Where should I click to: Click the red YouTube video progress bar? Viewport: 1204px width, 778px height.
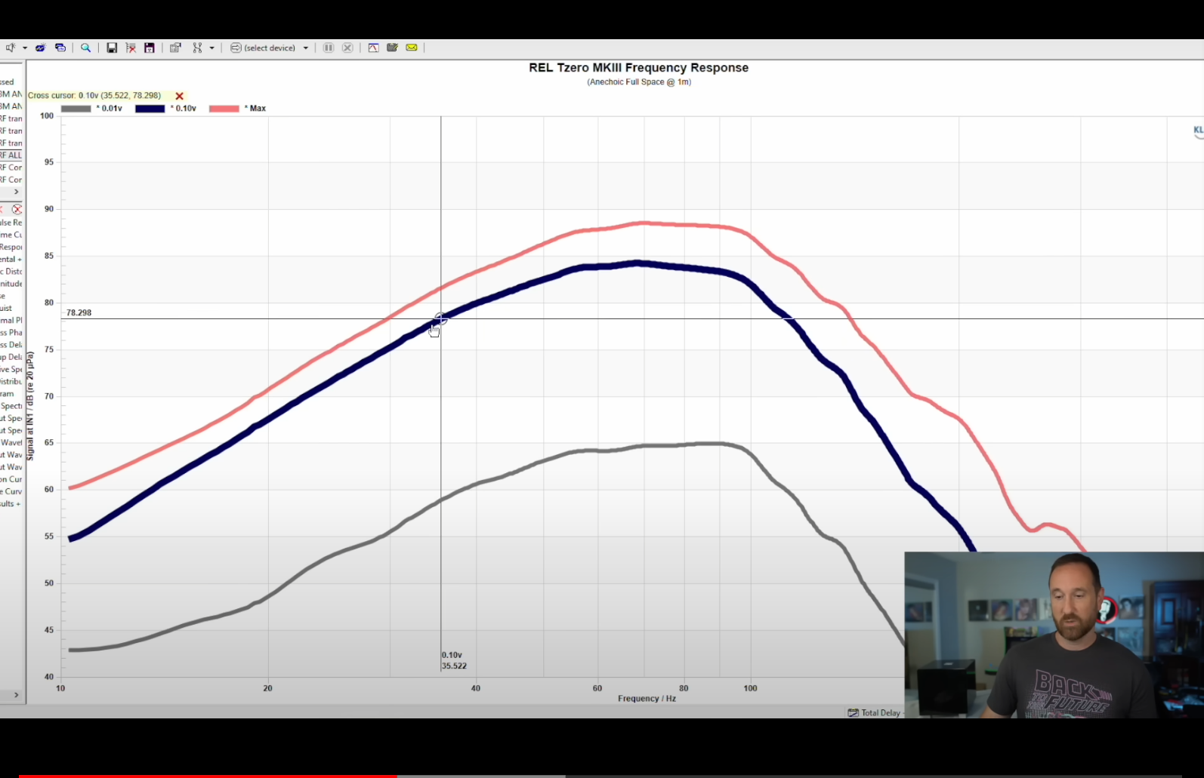(208, 775)
